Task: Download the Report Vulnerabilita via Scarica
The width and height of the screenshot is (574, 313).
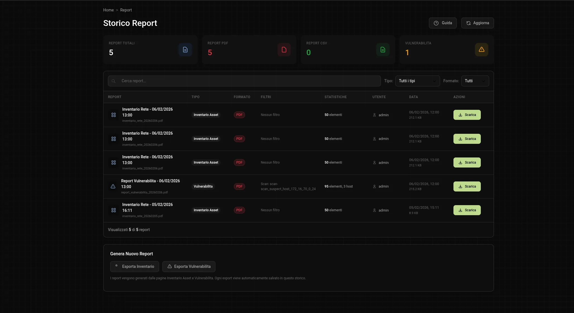Action: [467, 186]
